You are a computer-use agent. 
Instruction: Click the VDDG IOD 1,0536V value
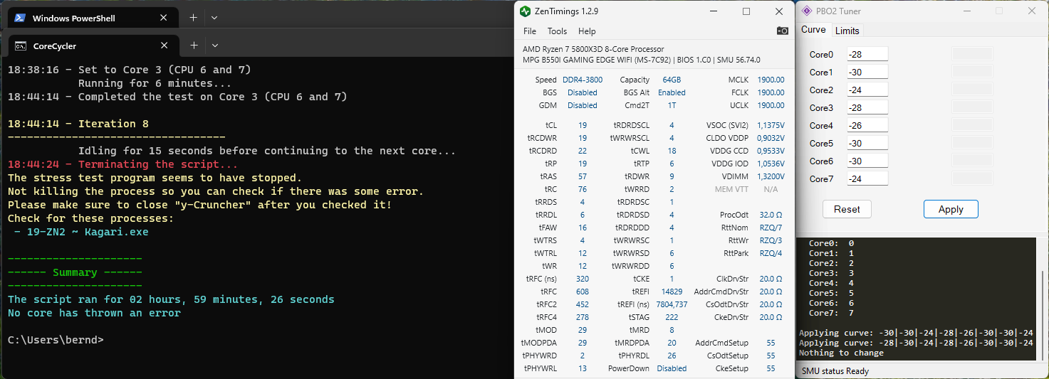771,164
